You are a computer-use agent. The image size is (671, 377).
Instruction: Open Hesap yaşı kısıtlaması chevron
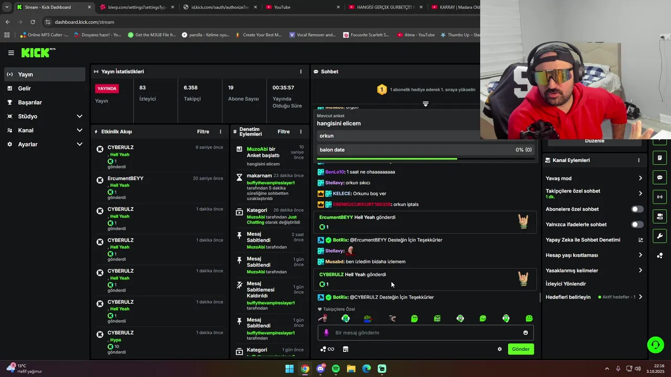point(640,255)
